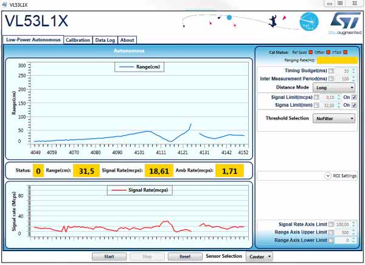Click the small icon beside Signal Rate Axis Limit
Image resolution: width=365 pixels, height=265 pixels.
click(331, 224)
